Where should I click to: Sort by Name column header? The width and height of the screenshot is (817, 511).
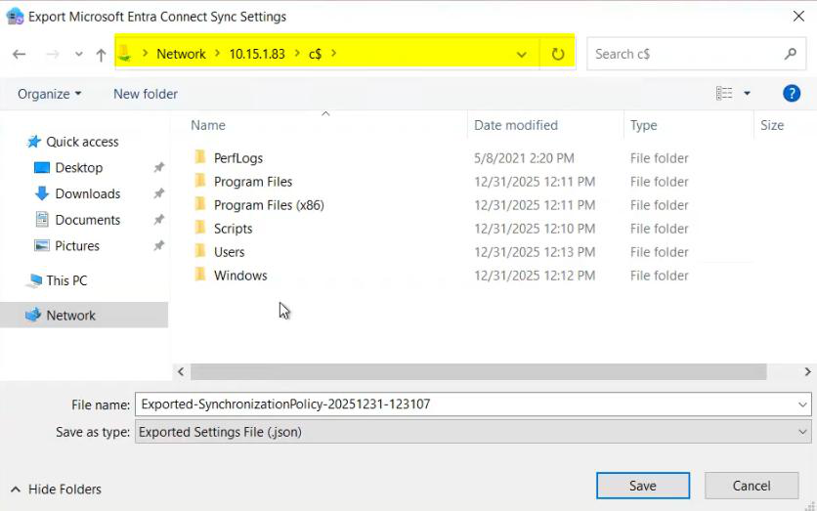(208, 125)
